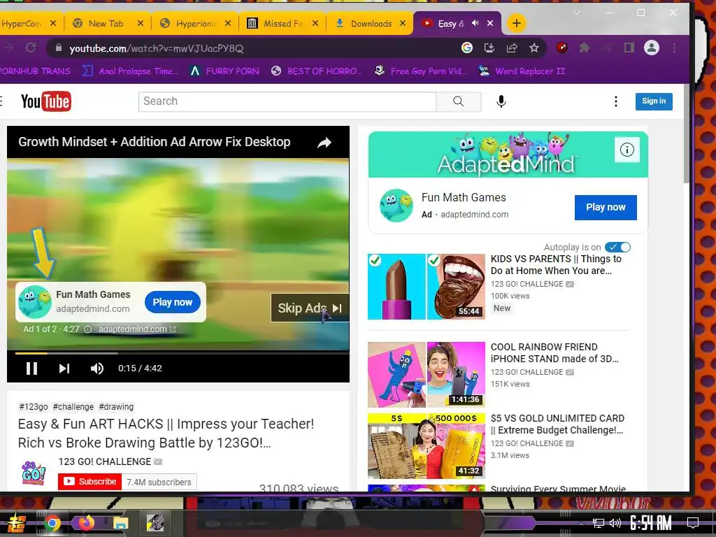Click the KIDS VS PARENTS video title

[x=556, y=265]
